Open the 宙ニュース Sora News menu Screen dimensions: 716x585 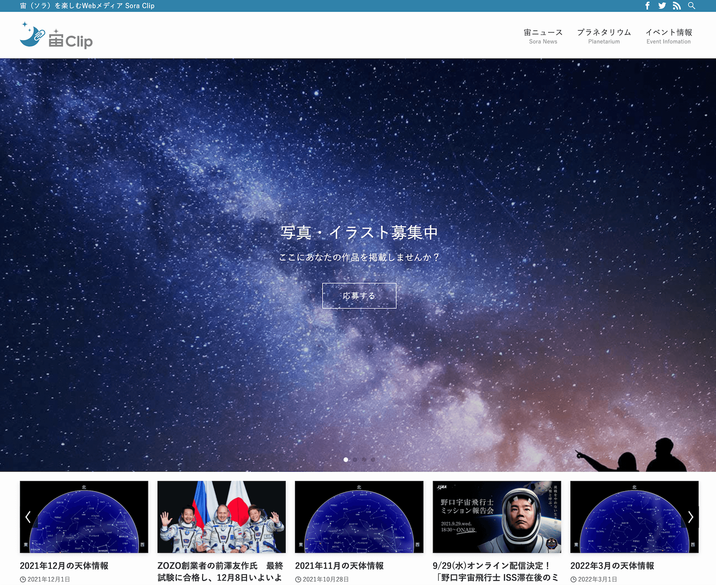[543, 36]
